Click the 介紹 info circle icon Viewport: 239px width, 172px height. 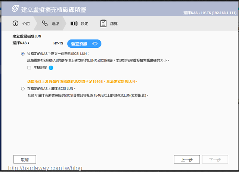click(x=15, y=24)
